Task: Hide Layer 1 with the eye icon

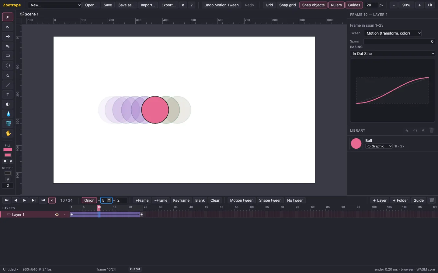Action: 57,214
